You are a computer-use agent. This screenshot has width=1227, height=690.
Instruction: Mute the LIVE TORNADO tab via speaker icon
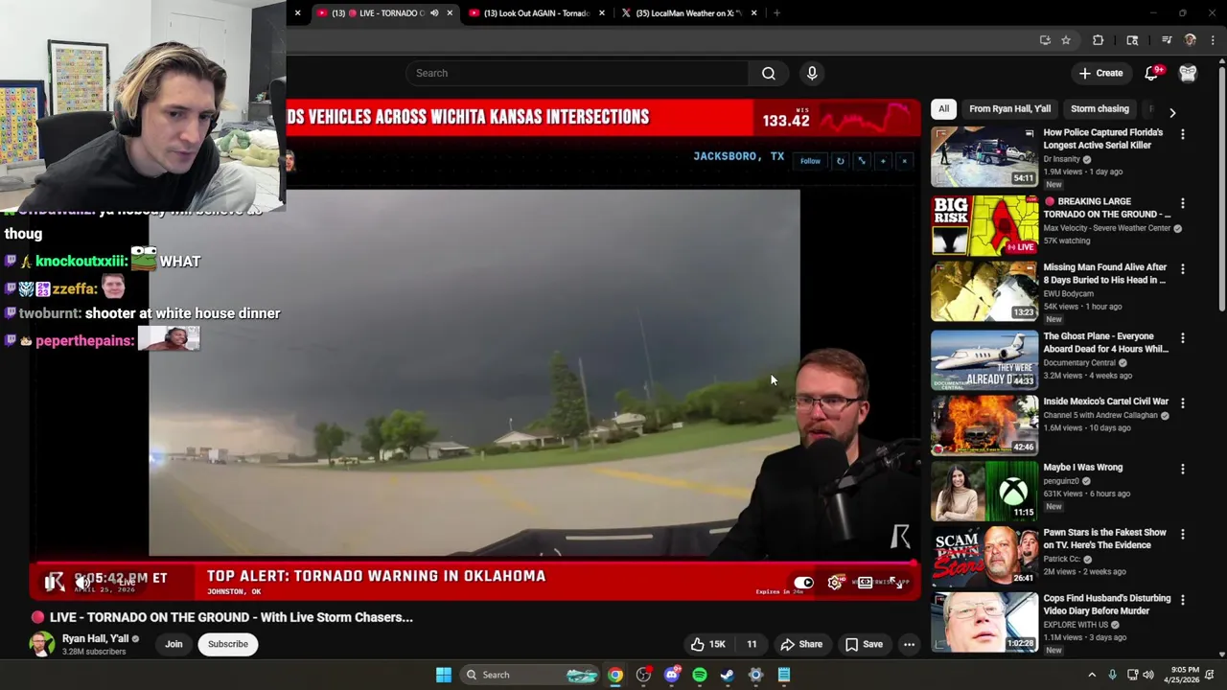[x=434, y=13]
